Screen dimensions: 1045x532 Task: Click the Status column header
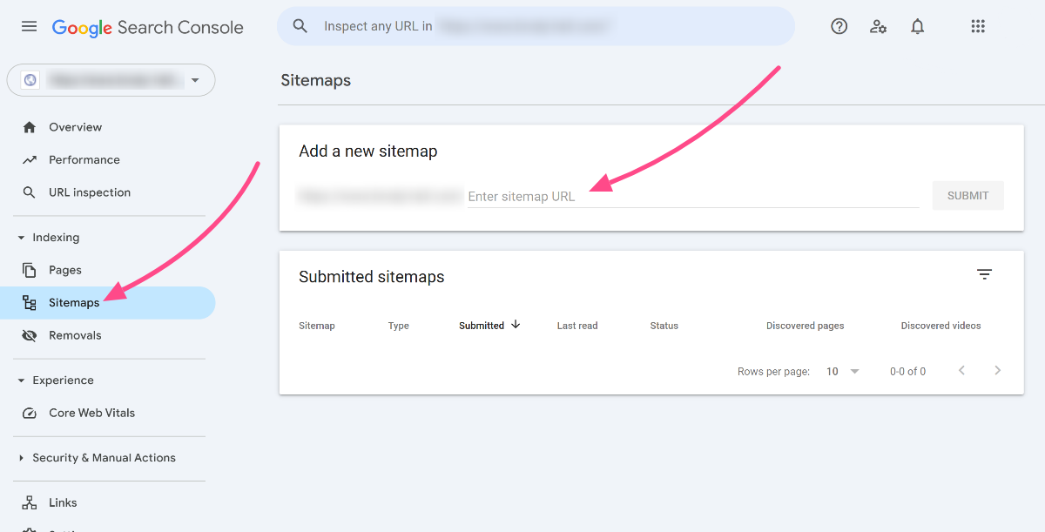(664, 326)
